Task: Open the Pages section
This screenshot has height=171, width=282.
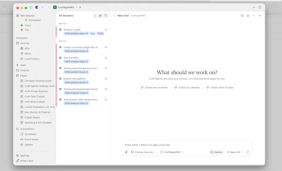Action: (x=22, y=75)
